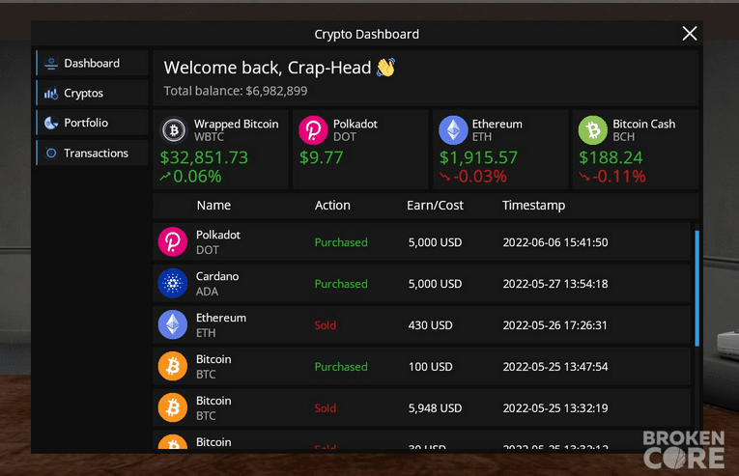Click the Name column header
739x476 pixels.
pyautogui.click(x=213, y=206)
